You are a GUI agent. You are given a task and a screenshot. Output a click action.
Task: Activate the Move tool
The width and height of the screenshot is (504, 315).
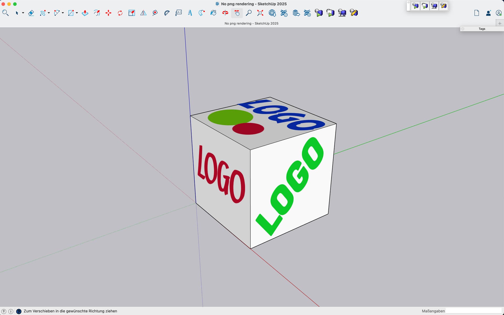coord(108,13)
